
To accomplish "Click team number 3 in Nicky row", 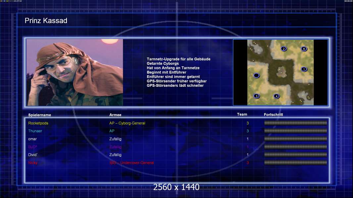I will (248, 163).
